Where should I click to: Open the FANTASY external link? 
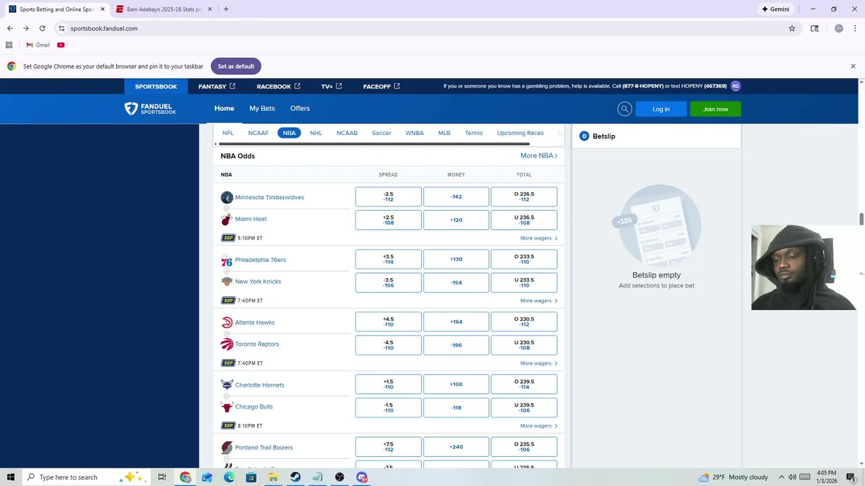217,86
